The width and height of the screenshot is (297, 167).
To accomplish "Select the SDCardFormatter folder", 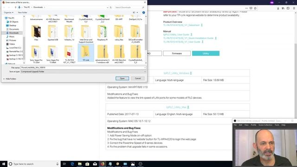I will pyautogui.click(x=136, y=34).
